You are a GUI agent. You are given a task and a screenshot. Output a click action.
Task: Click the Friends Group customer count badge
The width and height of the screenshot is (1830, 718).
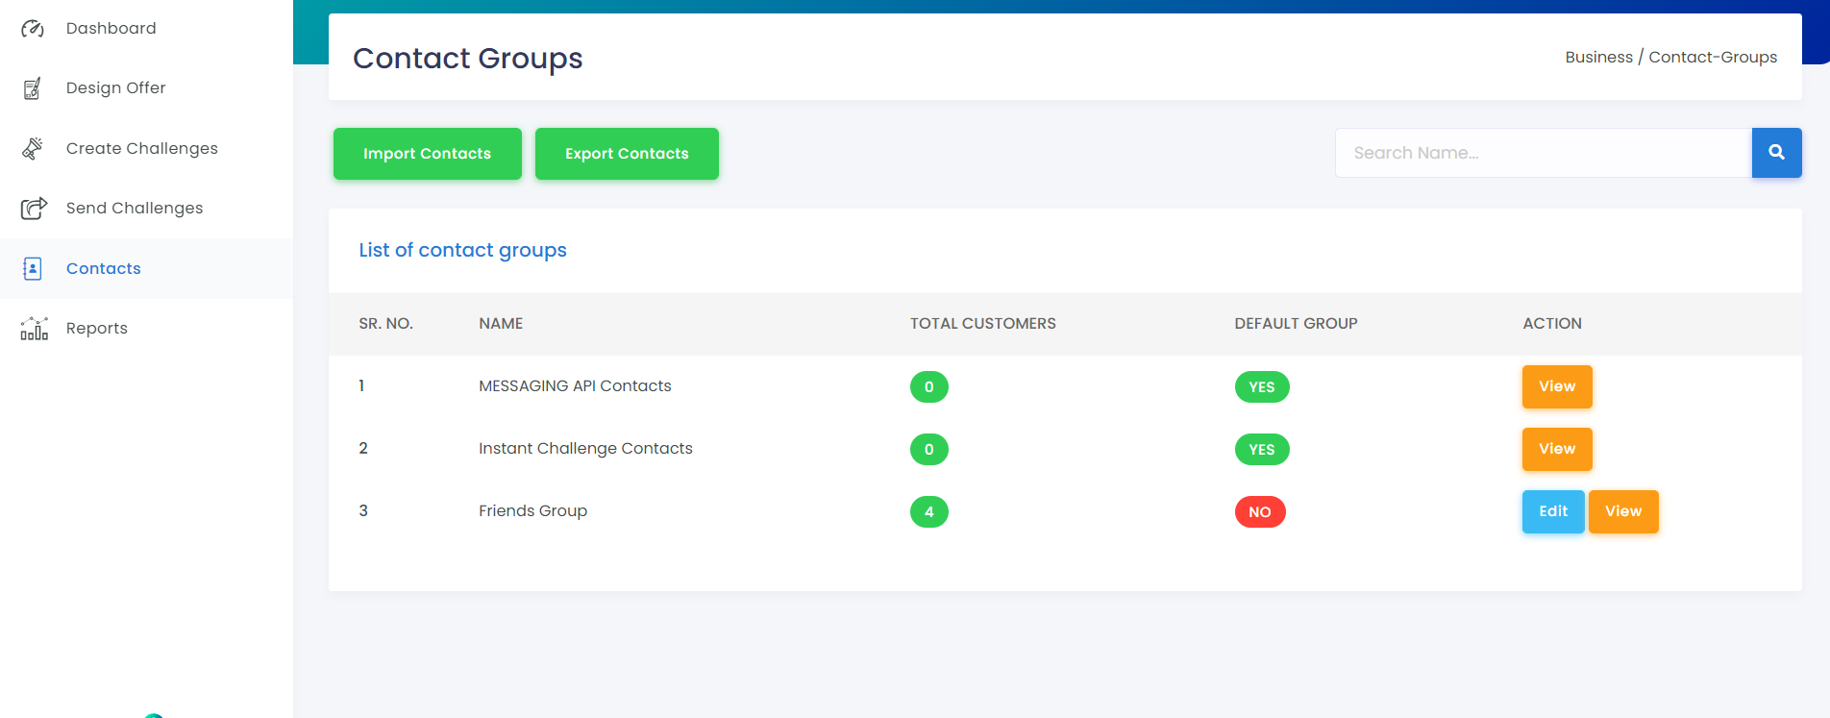click(x=929, y=512)
